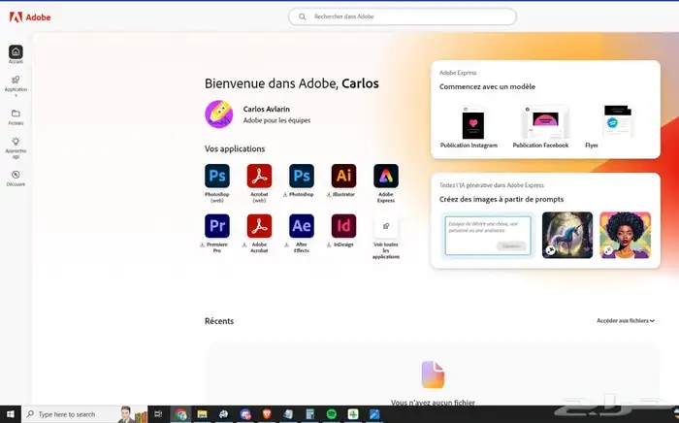Click the InDesign app icon

click(x=343, y=226)
